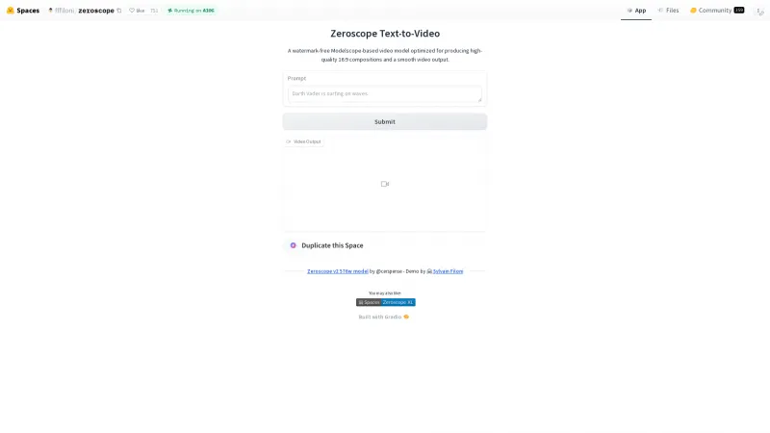Click the Running on A10G status badge
This screenshot has width=770, height=433.
click(x=191, y=11)
